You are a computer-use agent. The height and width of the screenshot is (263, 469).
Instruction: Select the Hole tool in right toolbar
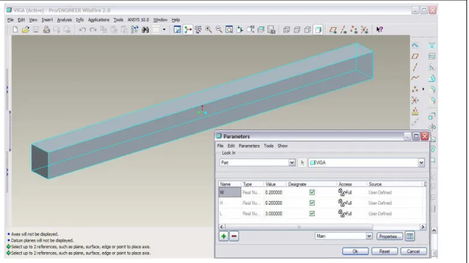click(x=432, y=46)
